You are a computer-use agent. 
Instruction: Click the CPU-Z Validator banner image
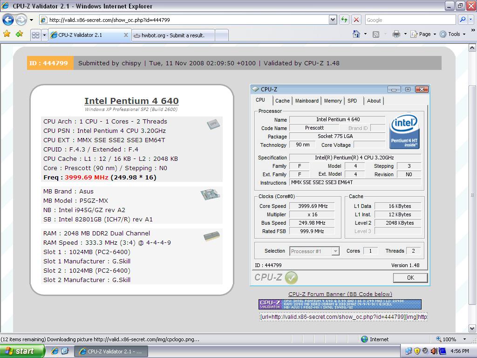pyautogui.click(x=340, y=304)
